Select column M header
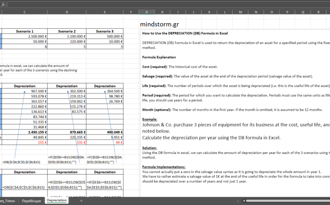Viewport: 330px width, 205px height. (x=240, y=12)
